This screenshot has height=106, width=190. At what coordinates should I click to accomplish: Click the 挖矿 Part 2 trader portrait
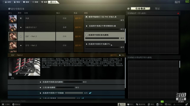(x=13, y=36)
